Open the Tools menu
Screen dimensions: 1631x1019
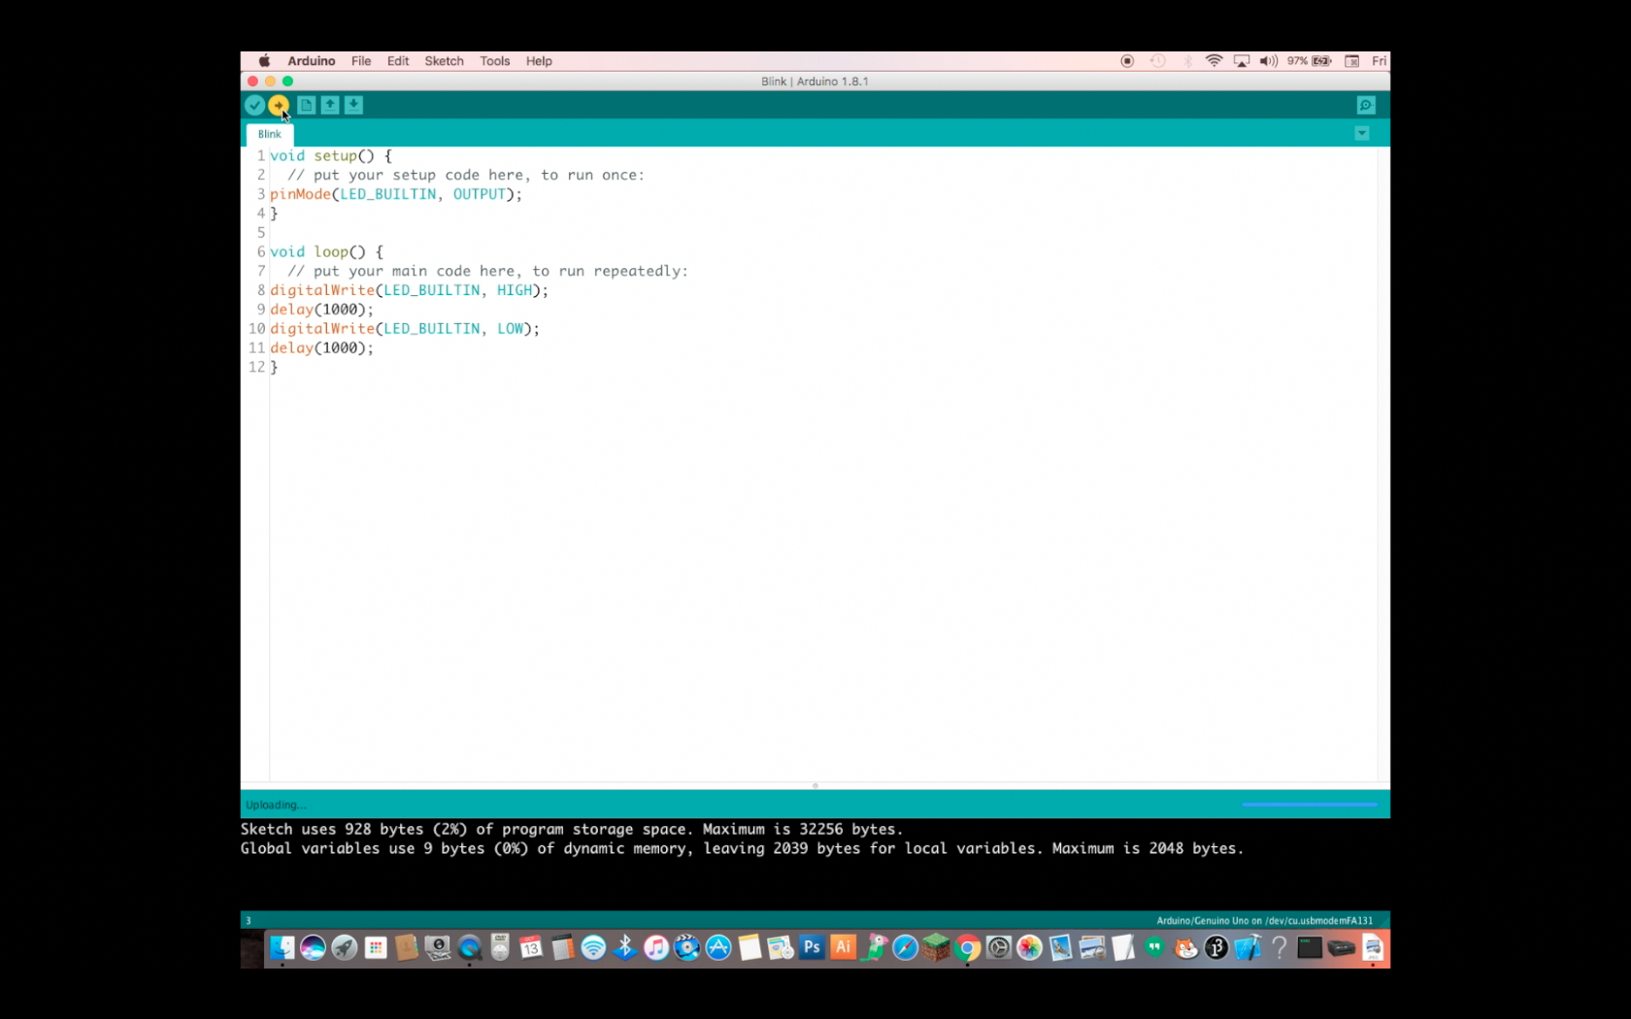(495, 61)
